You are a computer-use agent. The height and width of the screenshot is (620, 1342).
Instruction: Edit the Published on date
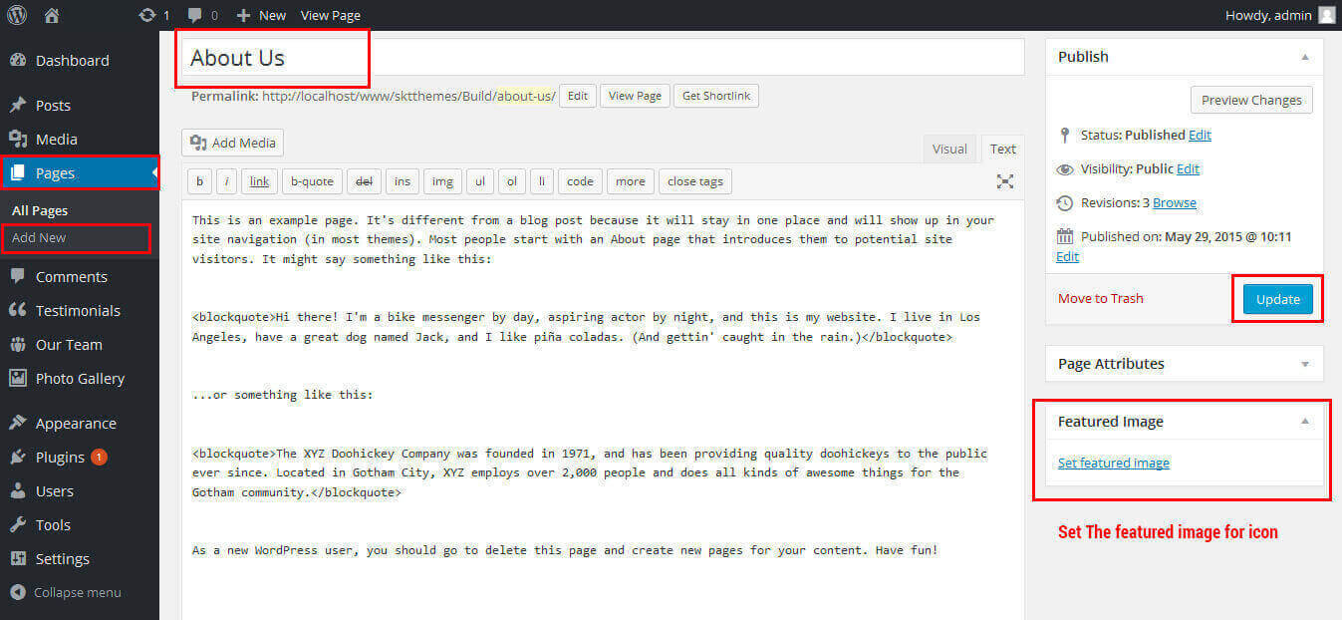tap(1067, 257)
